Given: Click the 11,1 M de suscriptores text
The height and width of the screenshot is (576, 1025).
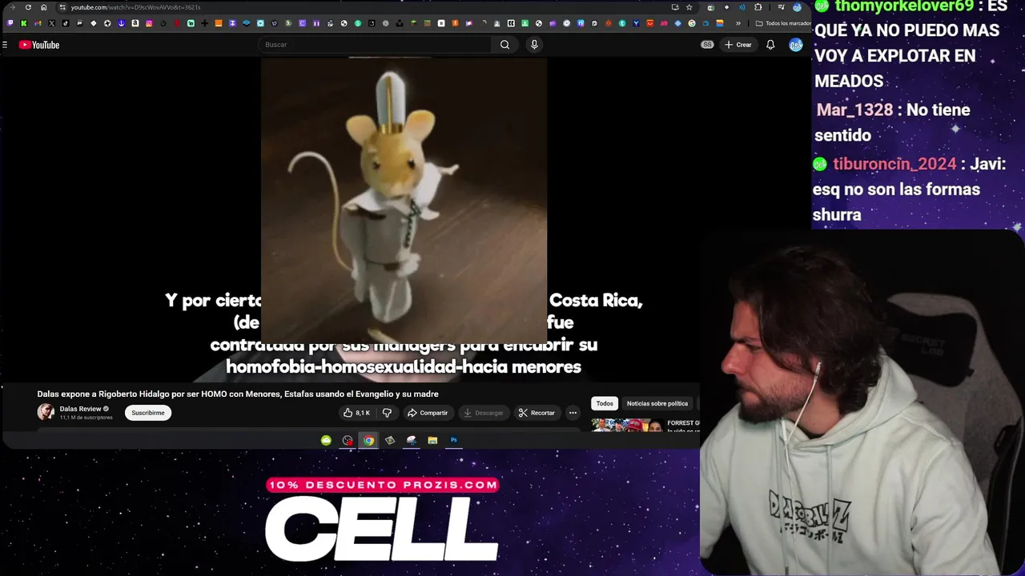Looking at the screenshot, I should [x=86, y=418].
